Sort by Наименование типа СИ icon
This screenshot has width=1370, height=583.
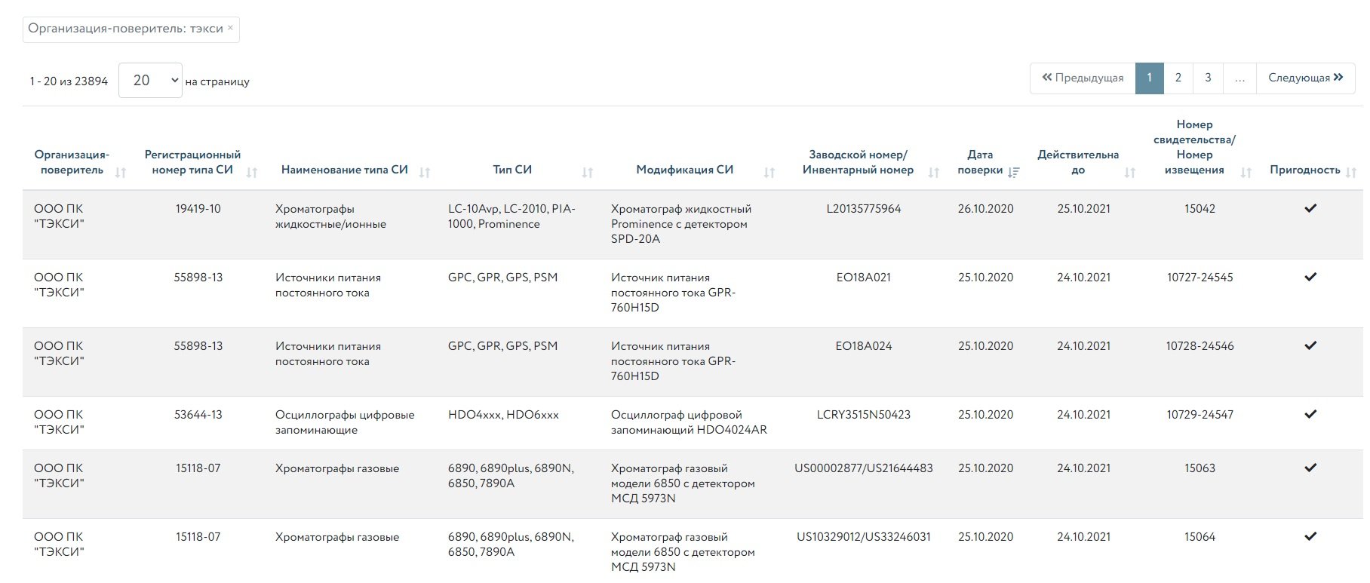pos(425,173)
